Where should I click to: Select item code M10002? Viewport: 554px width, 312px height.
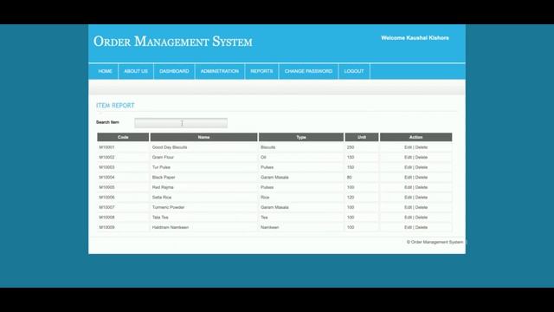[106, 157]
